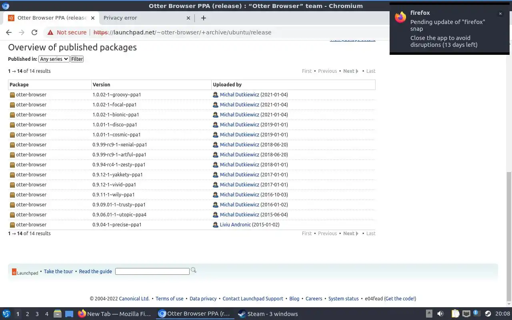Open the Terms of use link
The image size is (512, 320).
170,298
